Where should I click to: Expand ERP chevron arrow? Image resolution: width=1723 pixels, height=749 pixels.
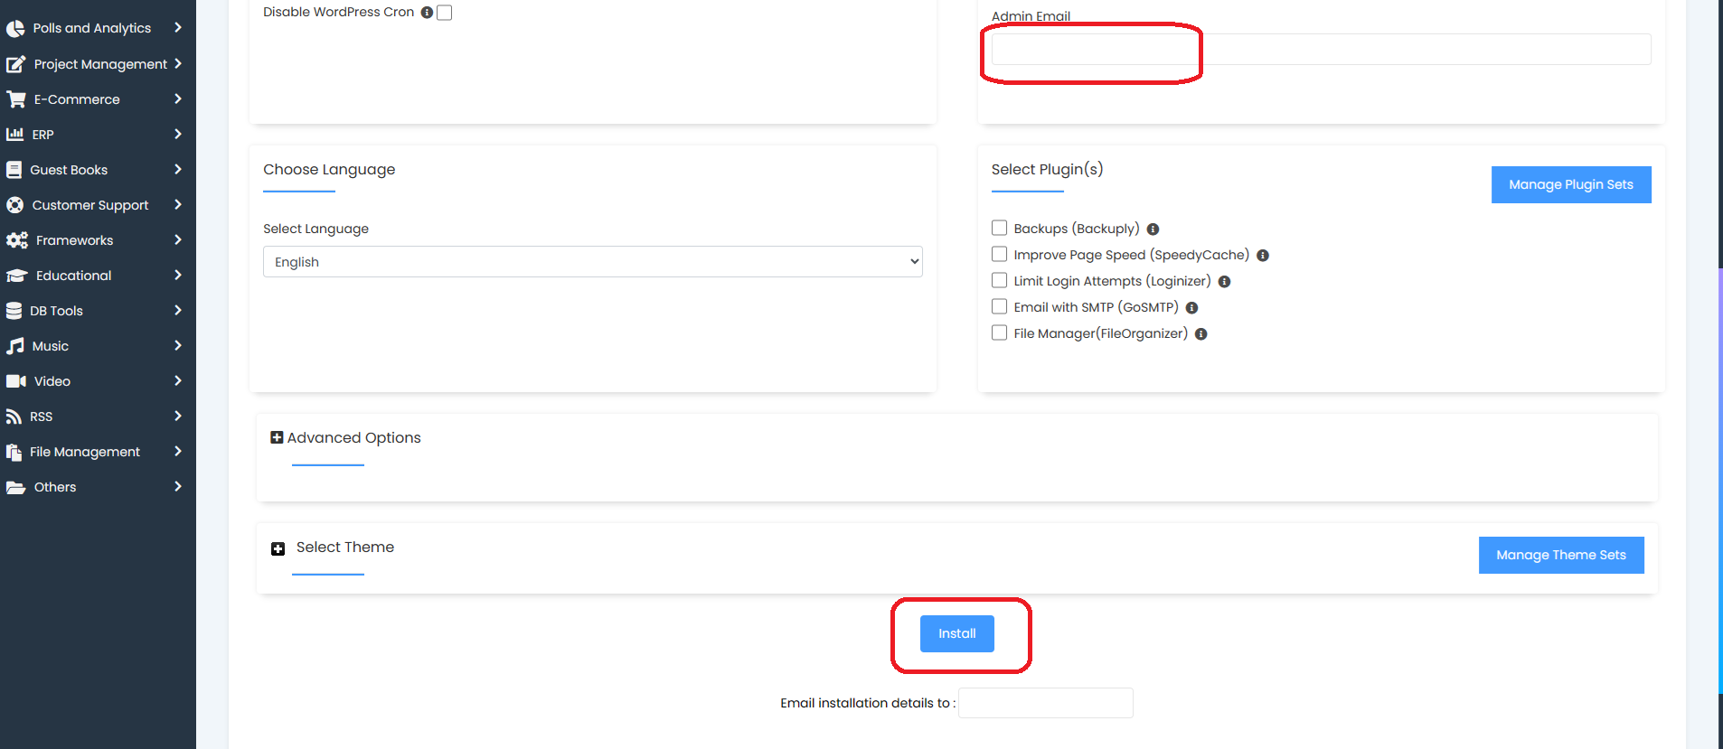point(178,134)
